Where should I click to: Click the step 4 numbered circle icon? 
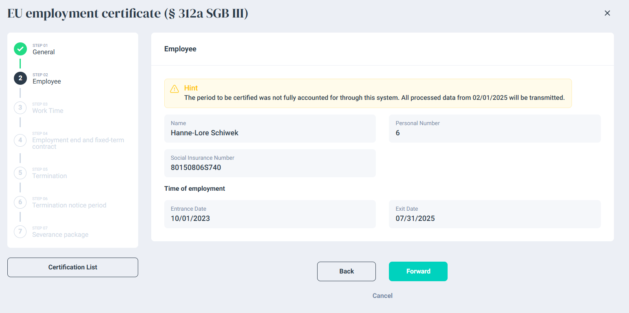[20, 140]
